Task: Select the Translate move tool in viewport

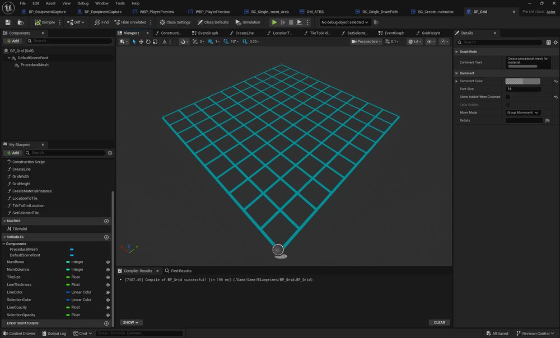Action: click(x=141, y=42)
